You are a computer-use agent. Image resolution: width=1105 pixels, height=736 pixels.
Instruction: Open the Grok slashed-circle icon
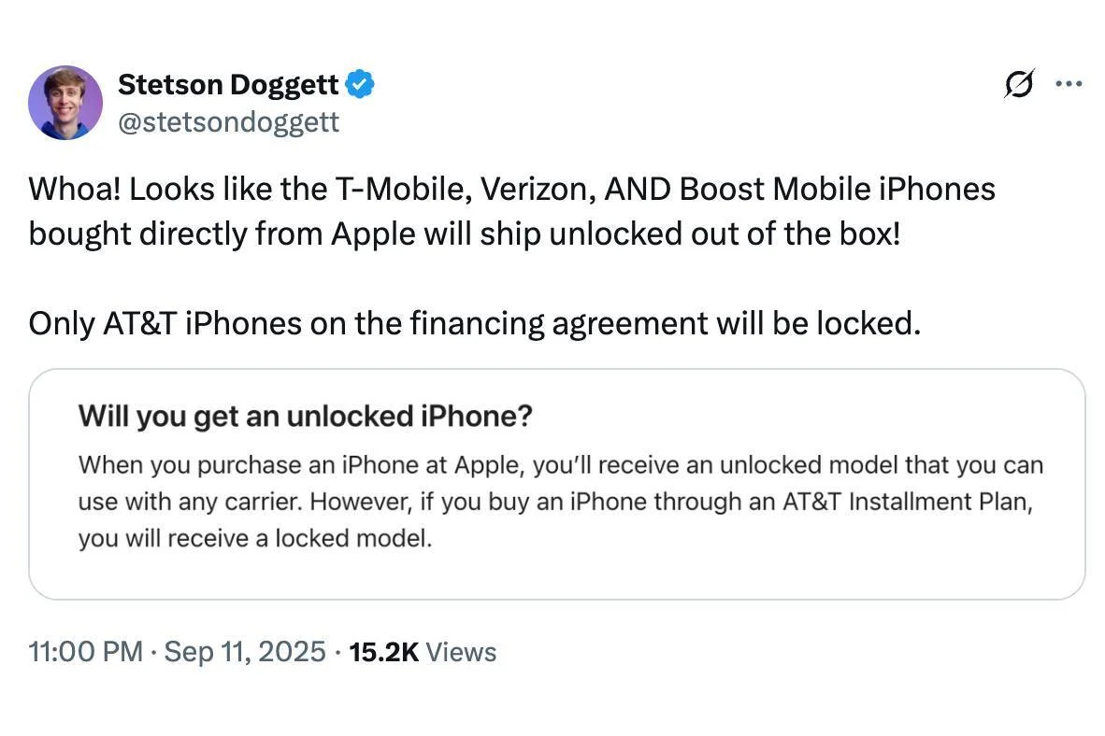click(x=1019, y=85)
